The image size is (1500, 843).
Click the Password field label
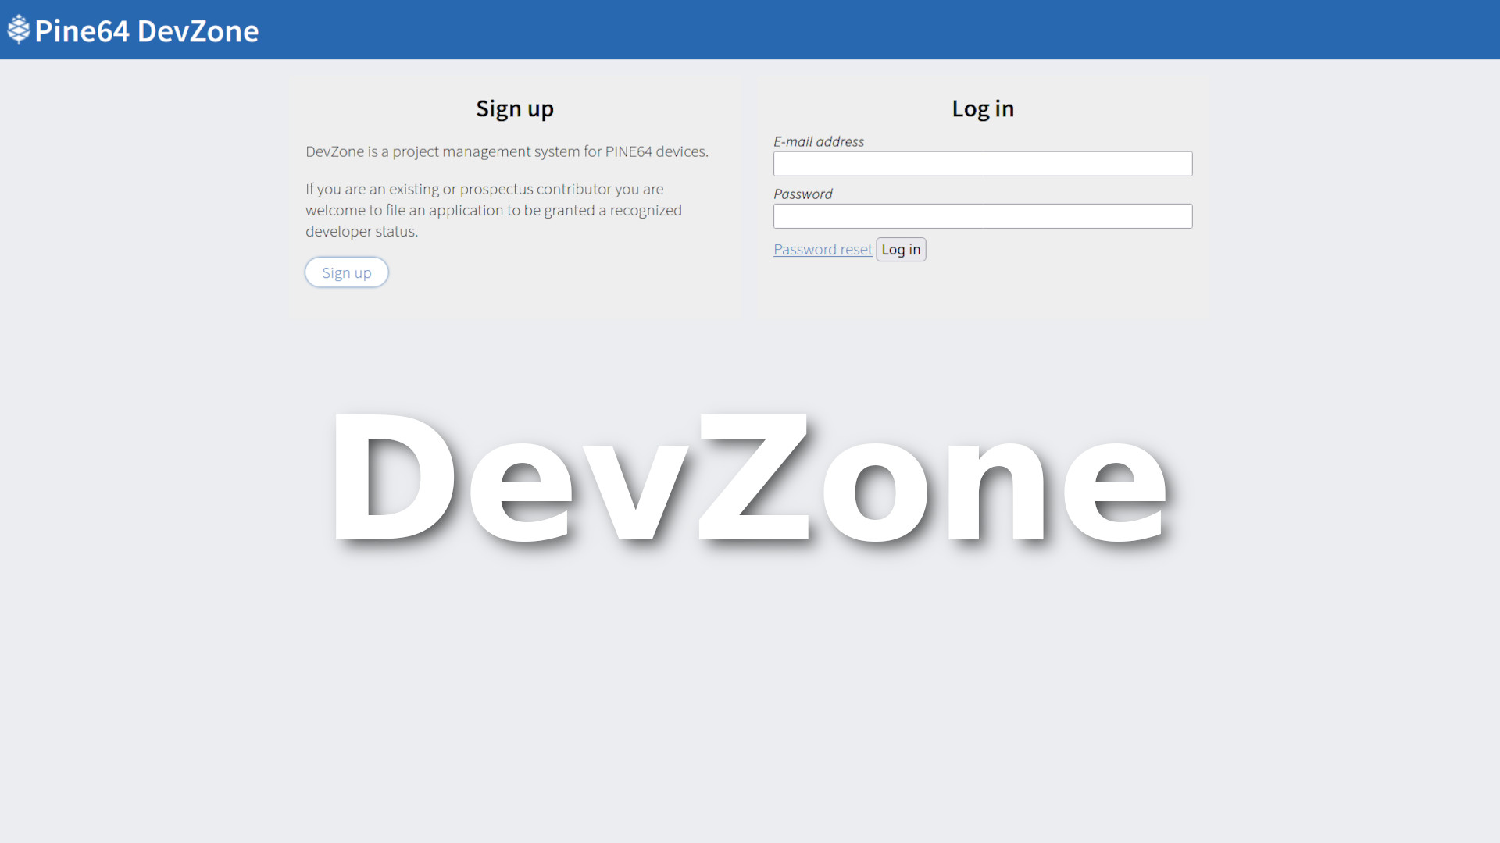coord(802,194)
